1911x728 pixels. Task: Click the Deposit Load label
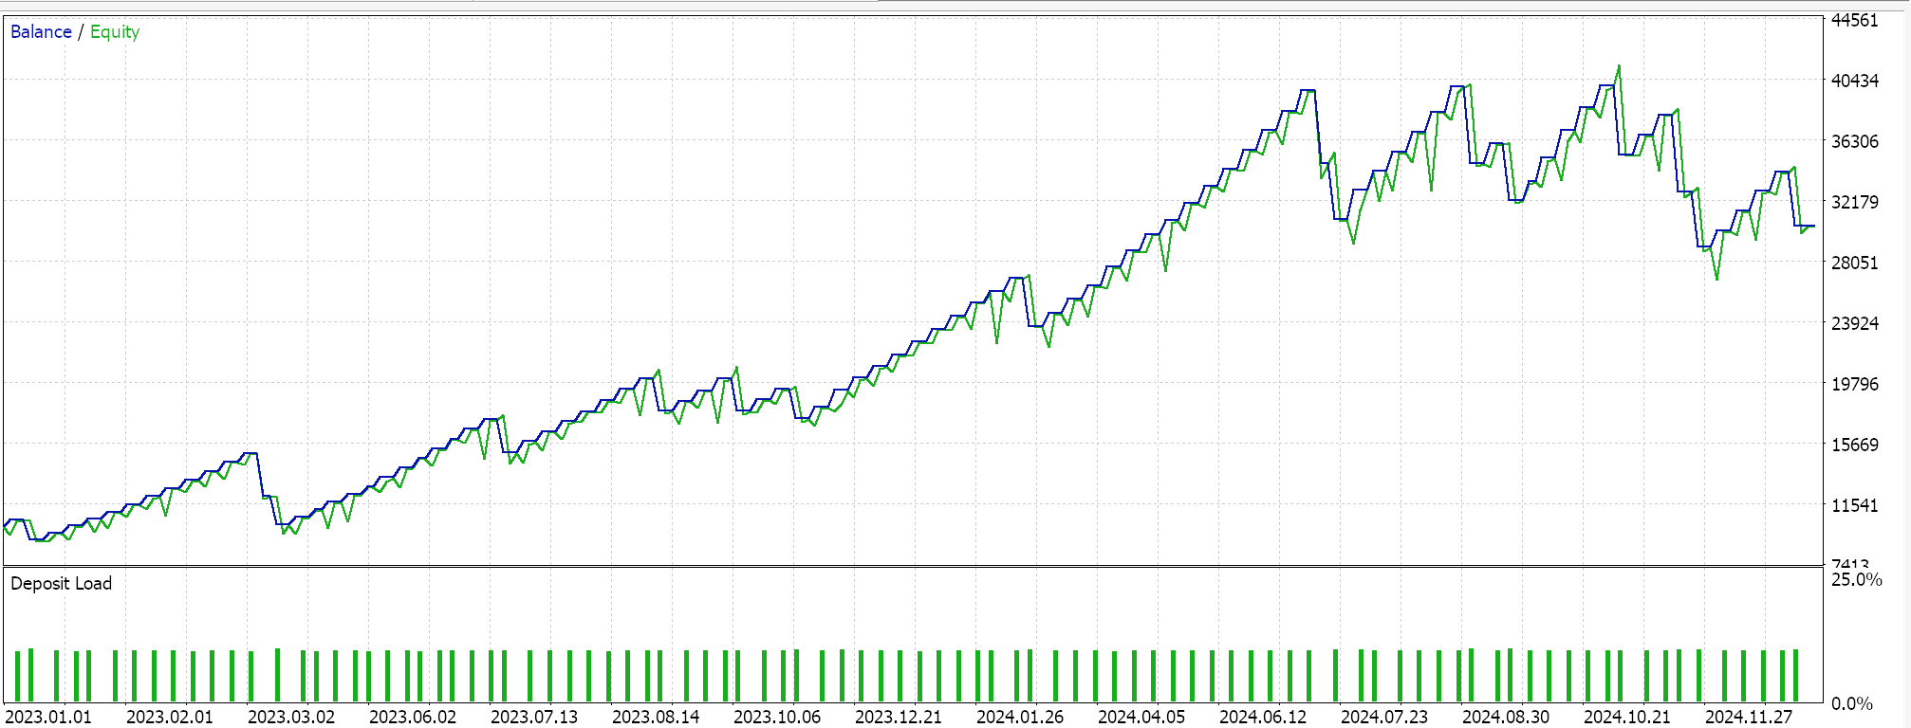pos(61,583)
